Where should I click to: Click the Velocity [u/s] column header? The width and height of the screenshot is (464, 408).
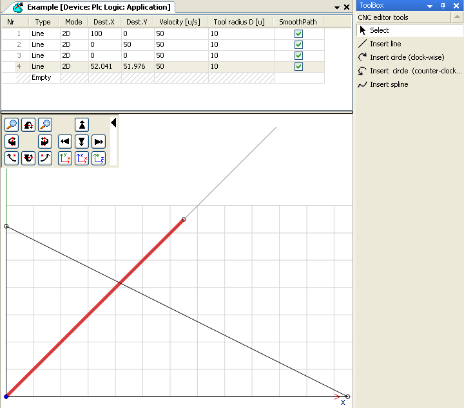(180, 22)
